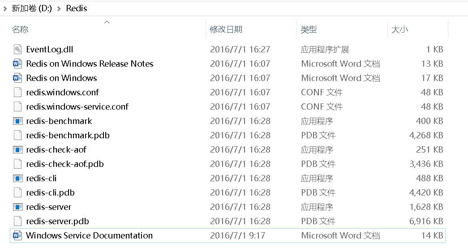Click the 6,916 KB size value

tap(426, 221)
